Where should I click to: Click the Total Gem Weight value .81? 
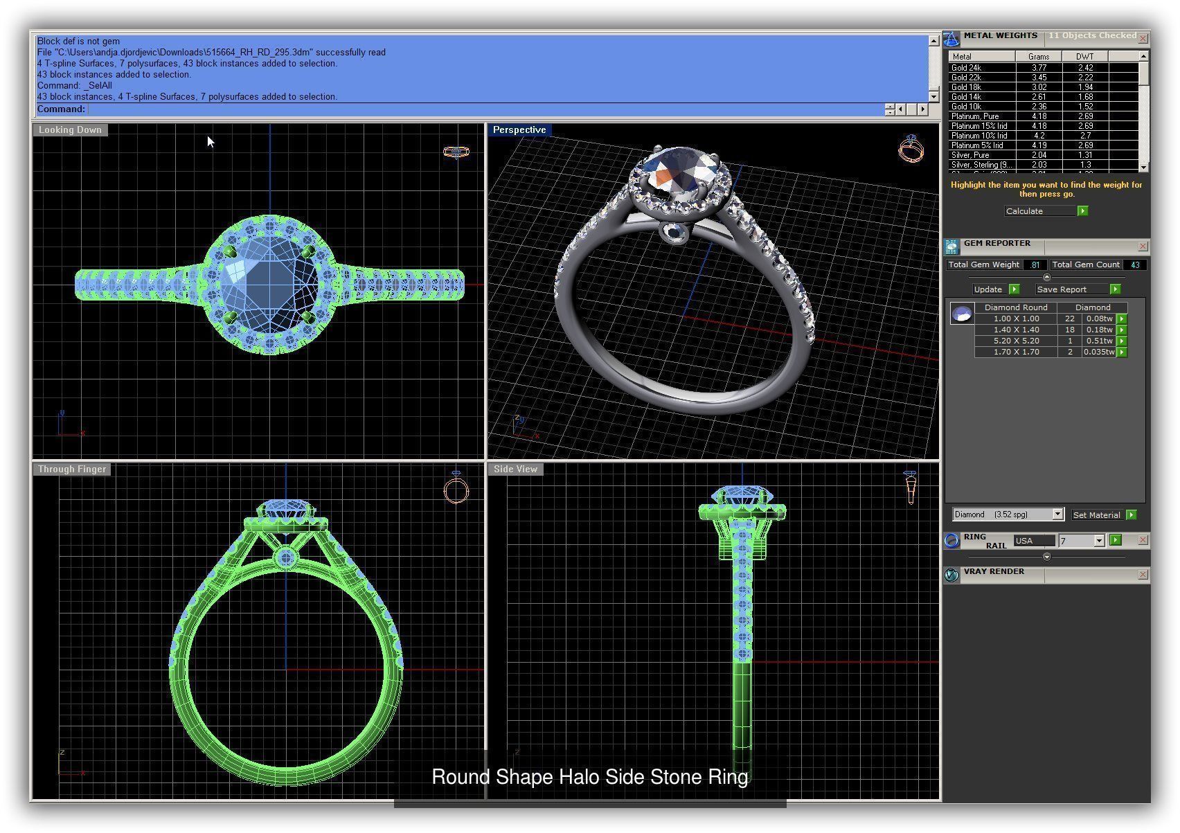pos(1035,265)
